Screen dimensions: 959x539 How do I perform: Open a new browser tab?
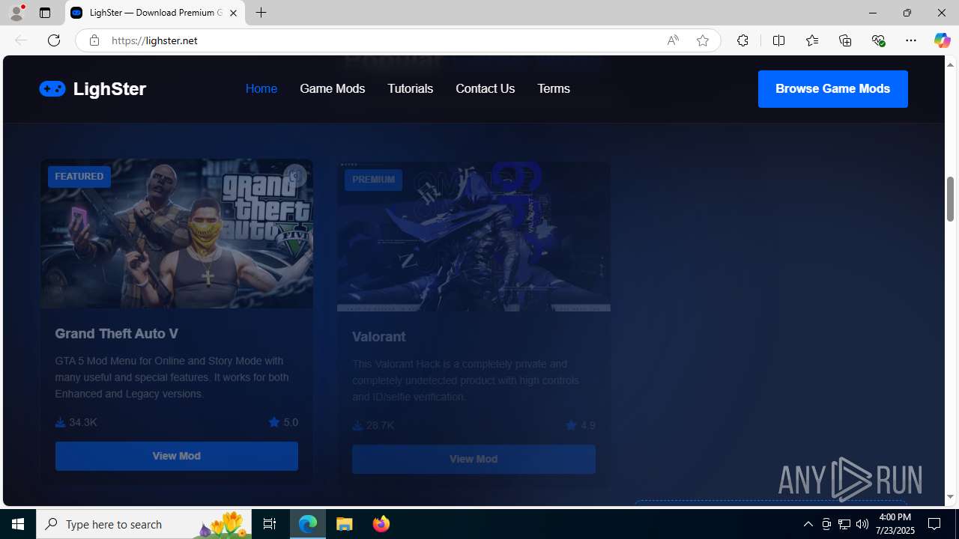[261, 13]
